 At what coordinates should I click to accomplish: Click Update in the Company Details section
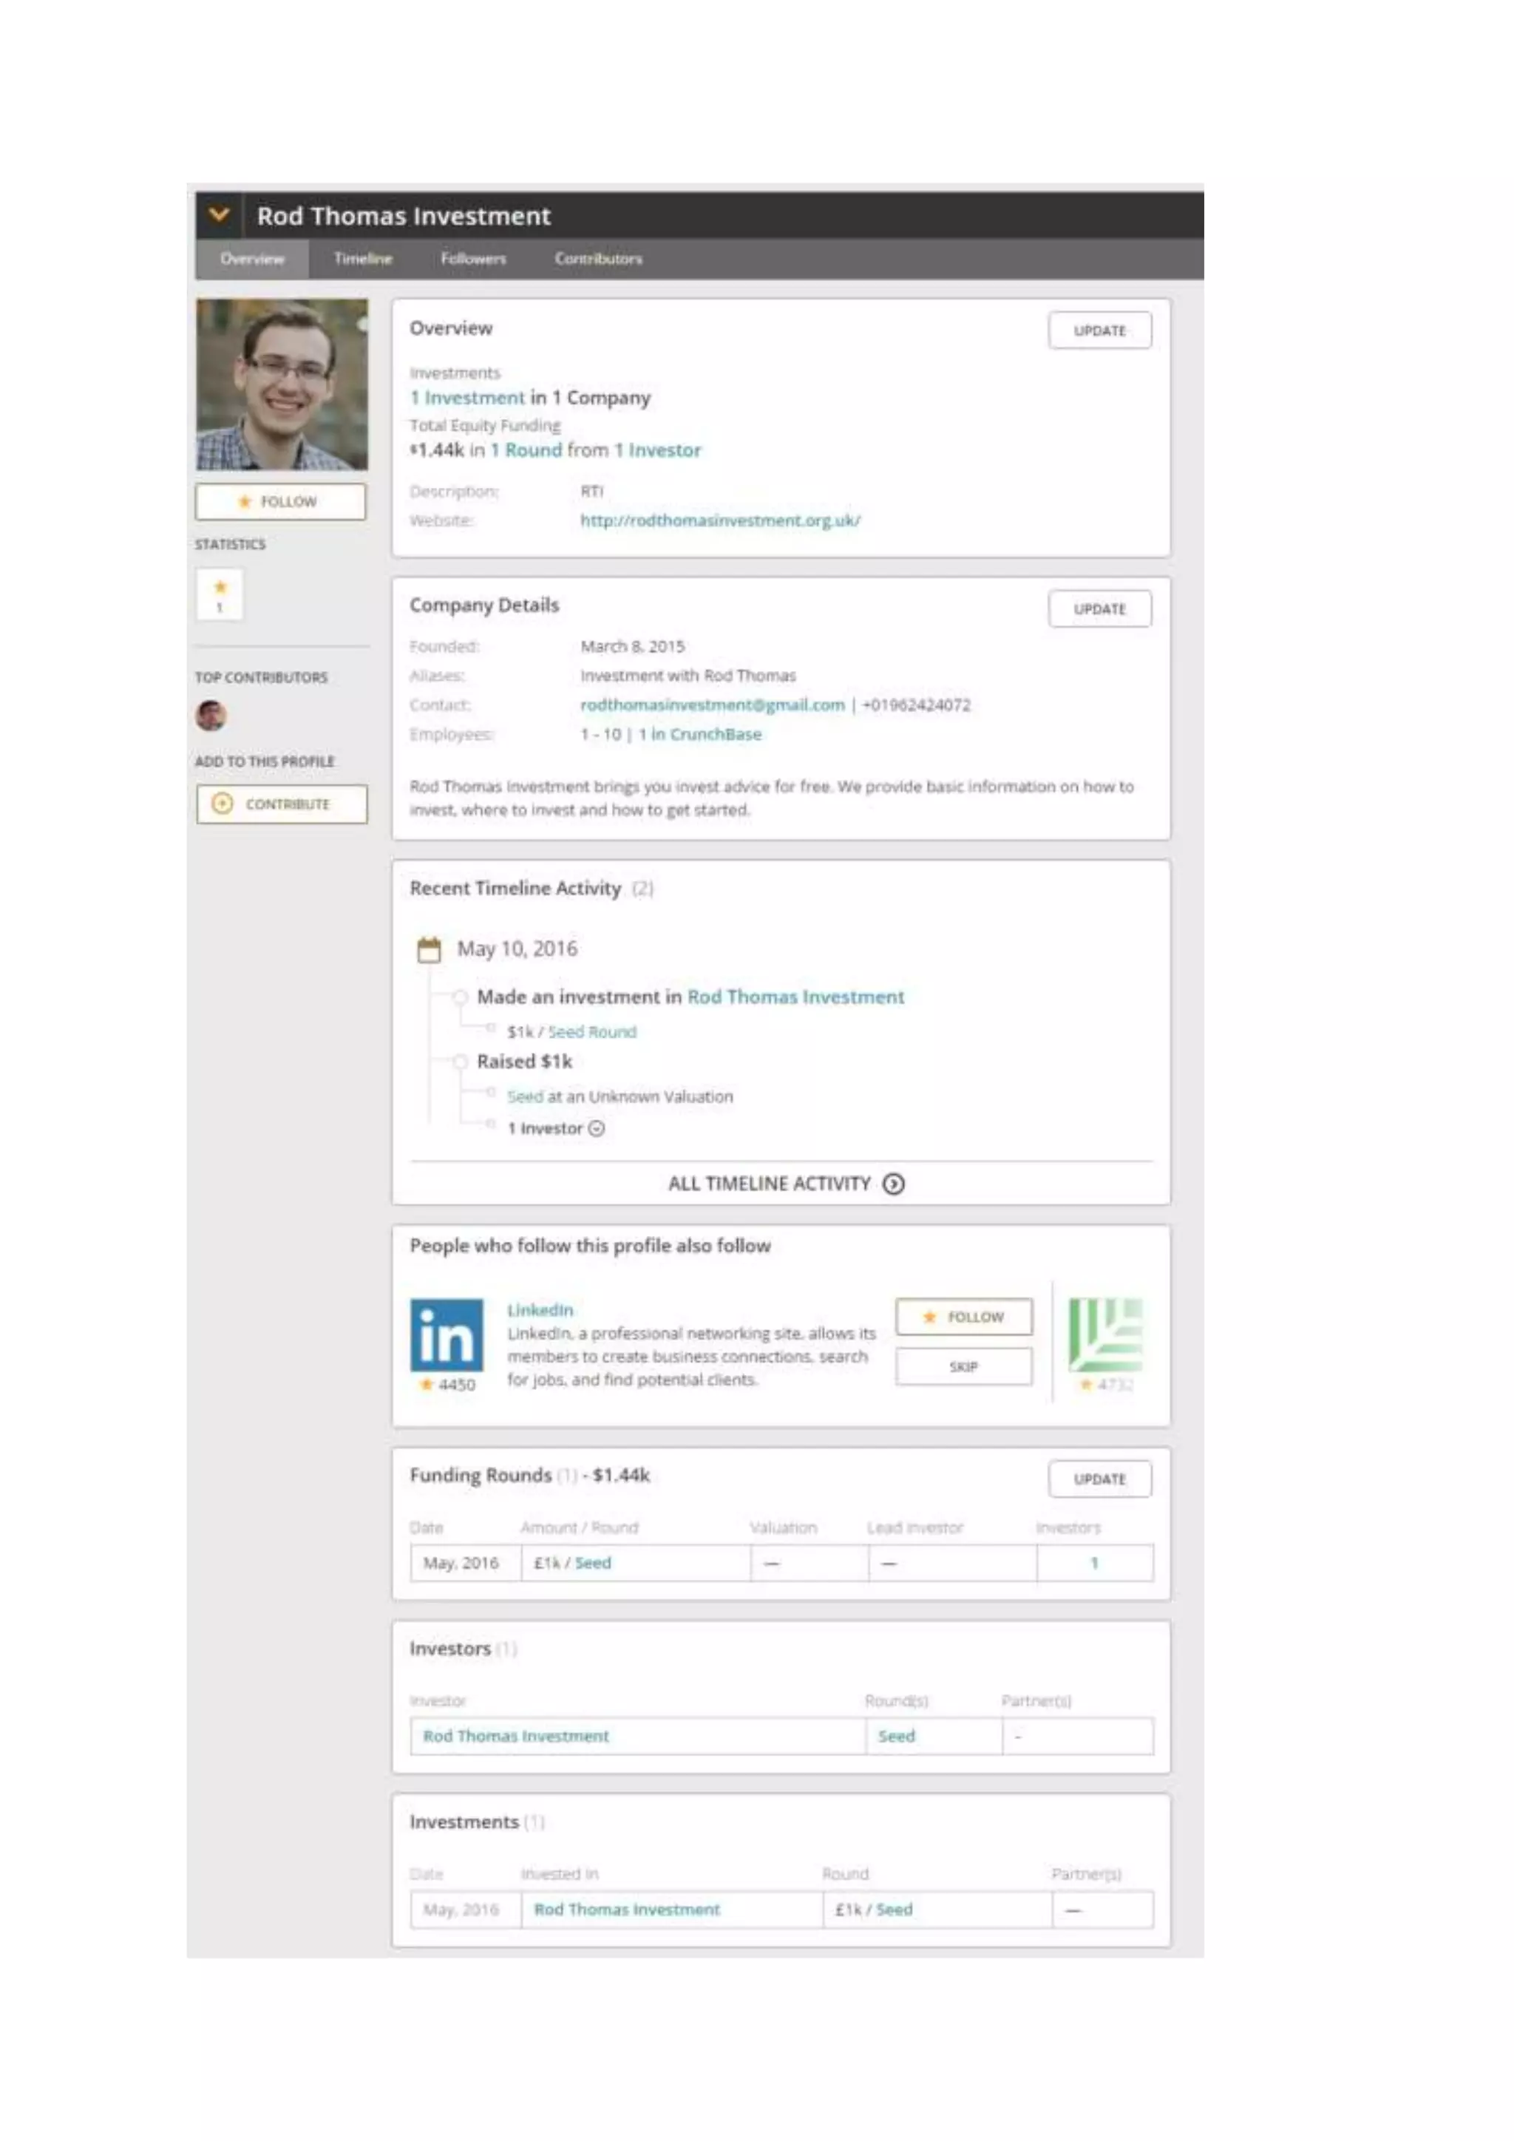point(1099,609)
